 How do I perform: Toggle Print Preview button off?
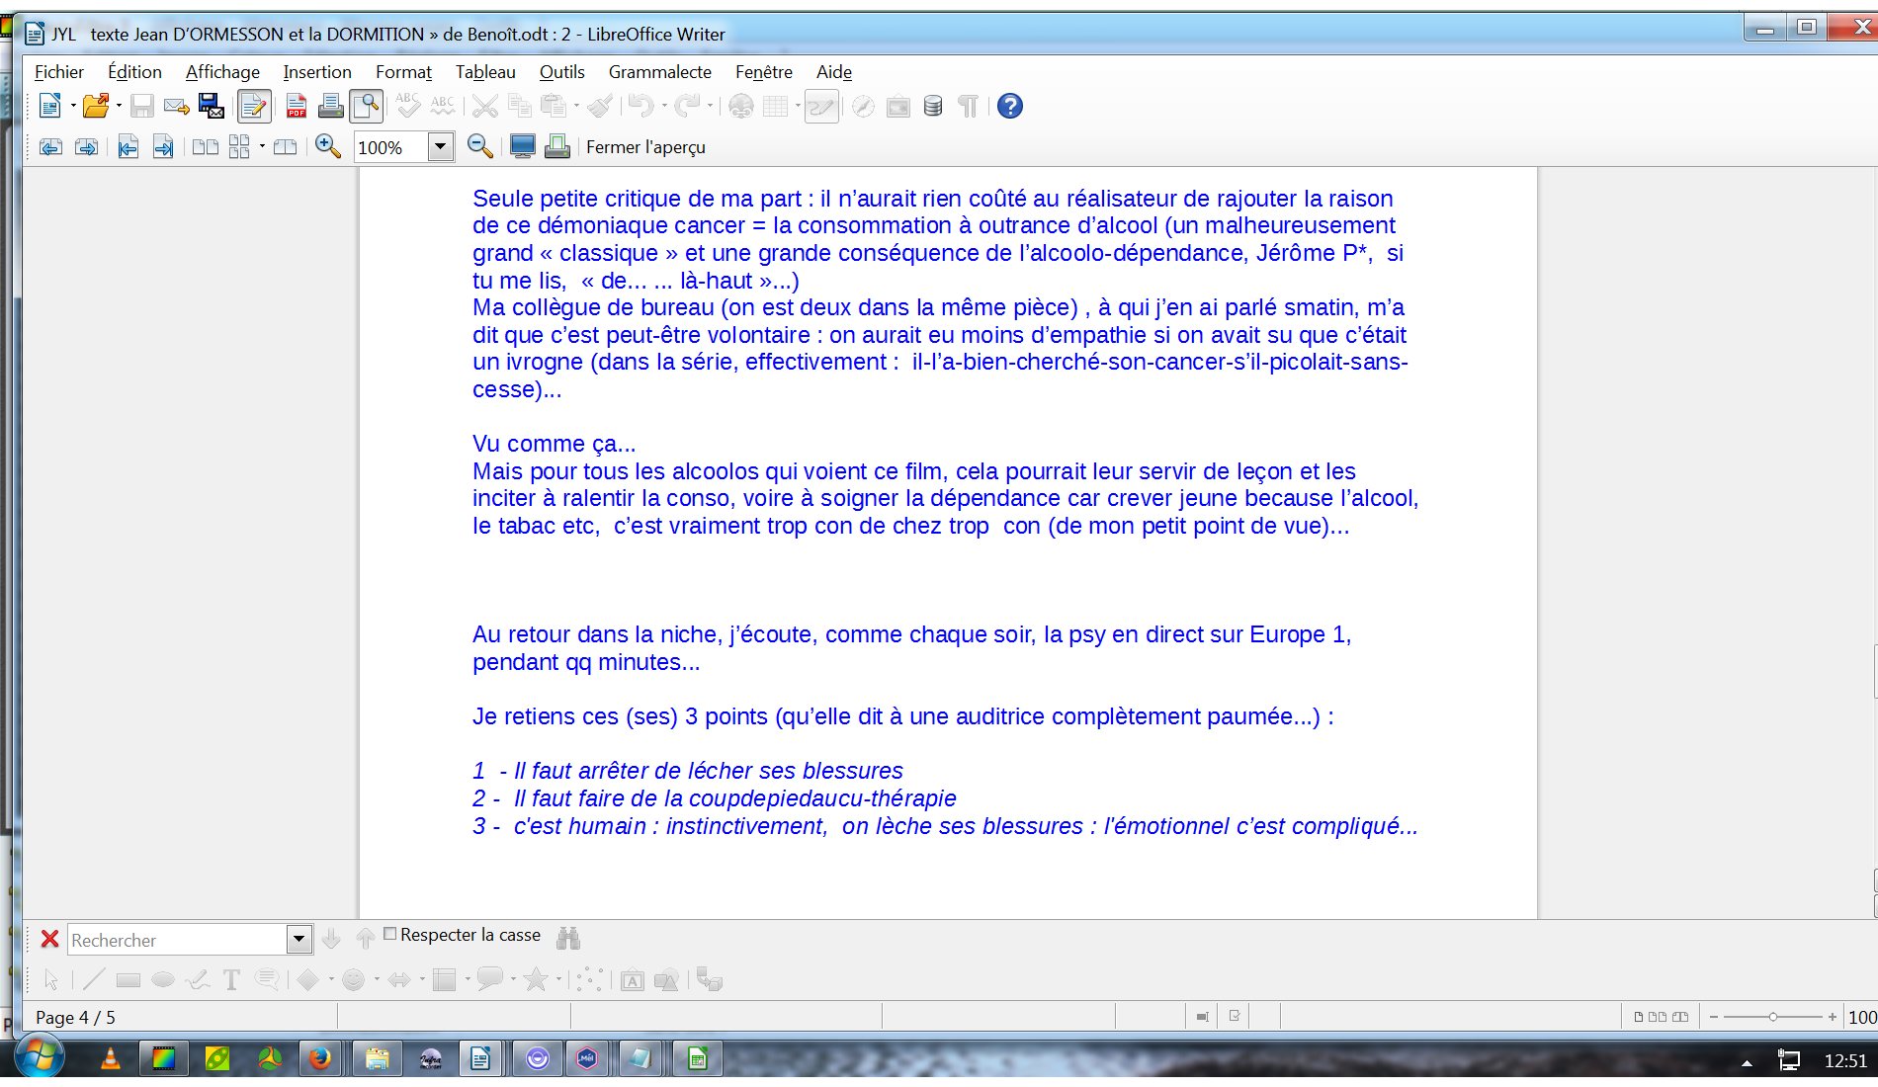367,106
